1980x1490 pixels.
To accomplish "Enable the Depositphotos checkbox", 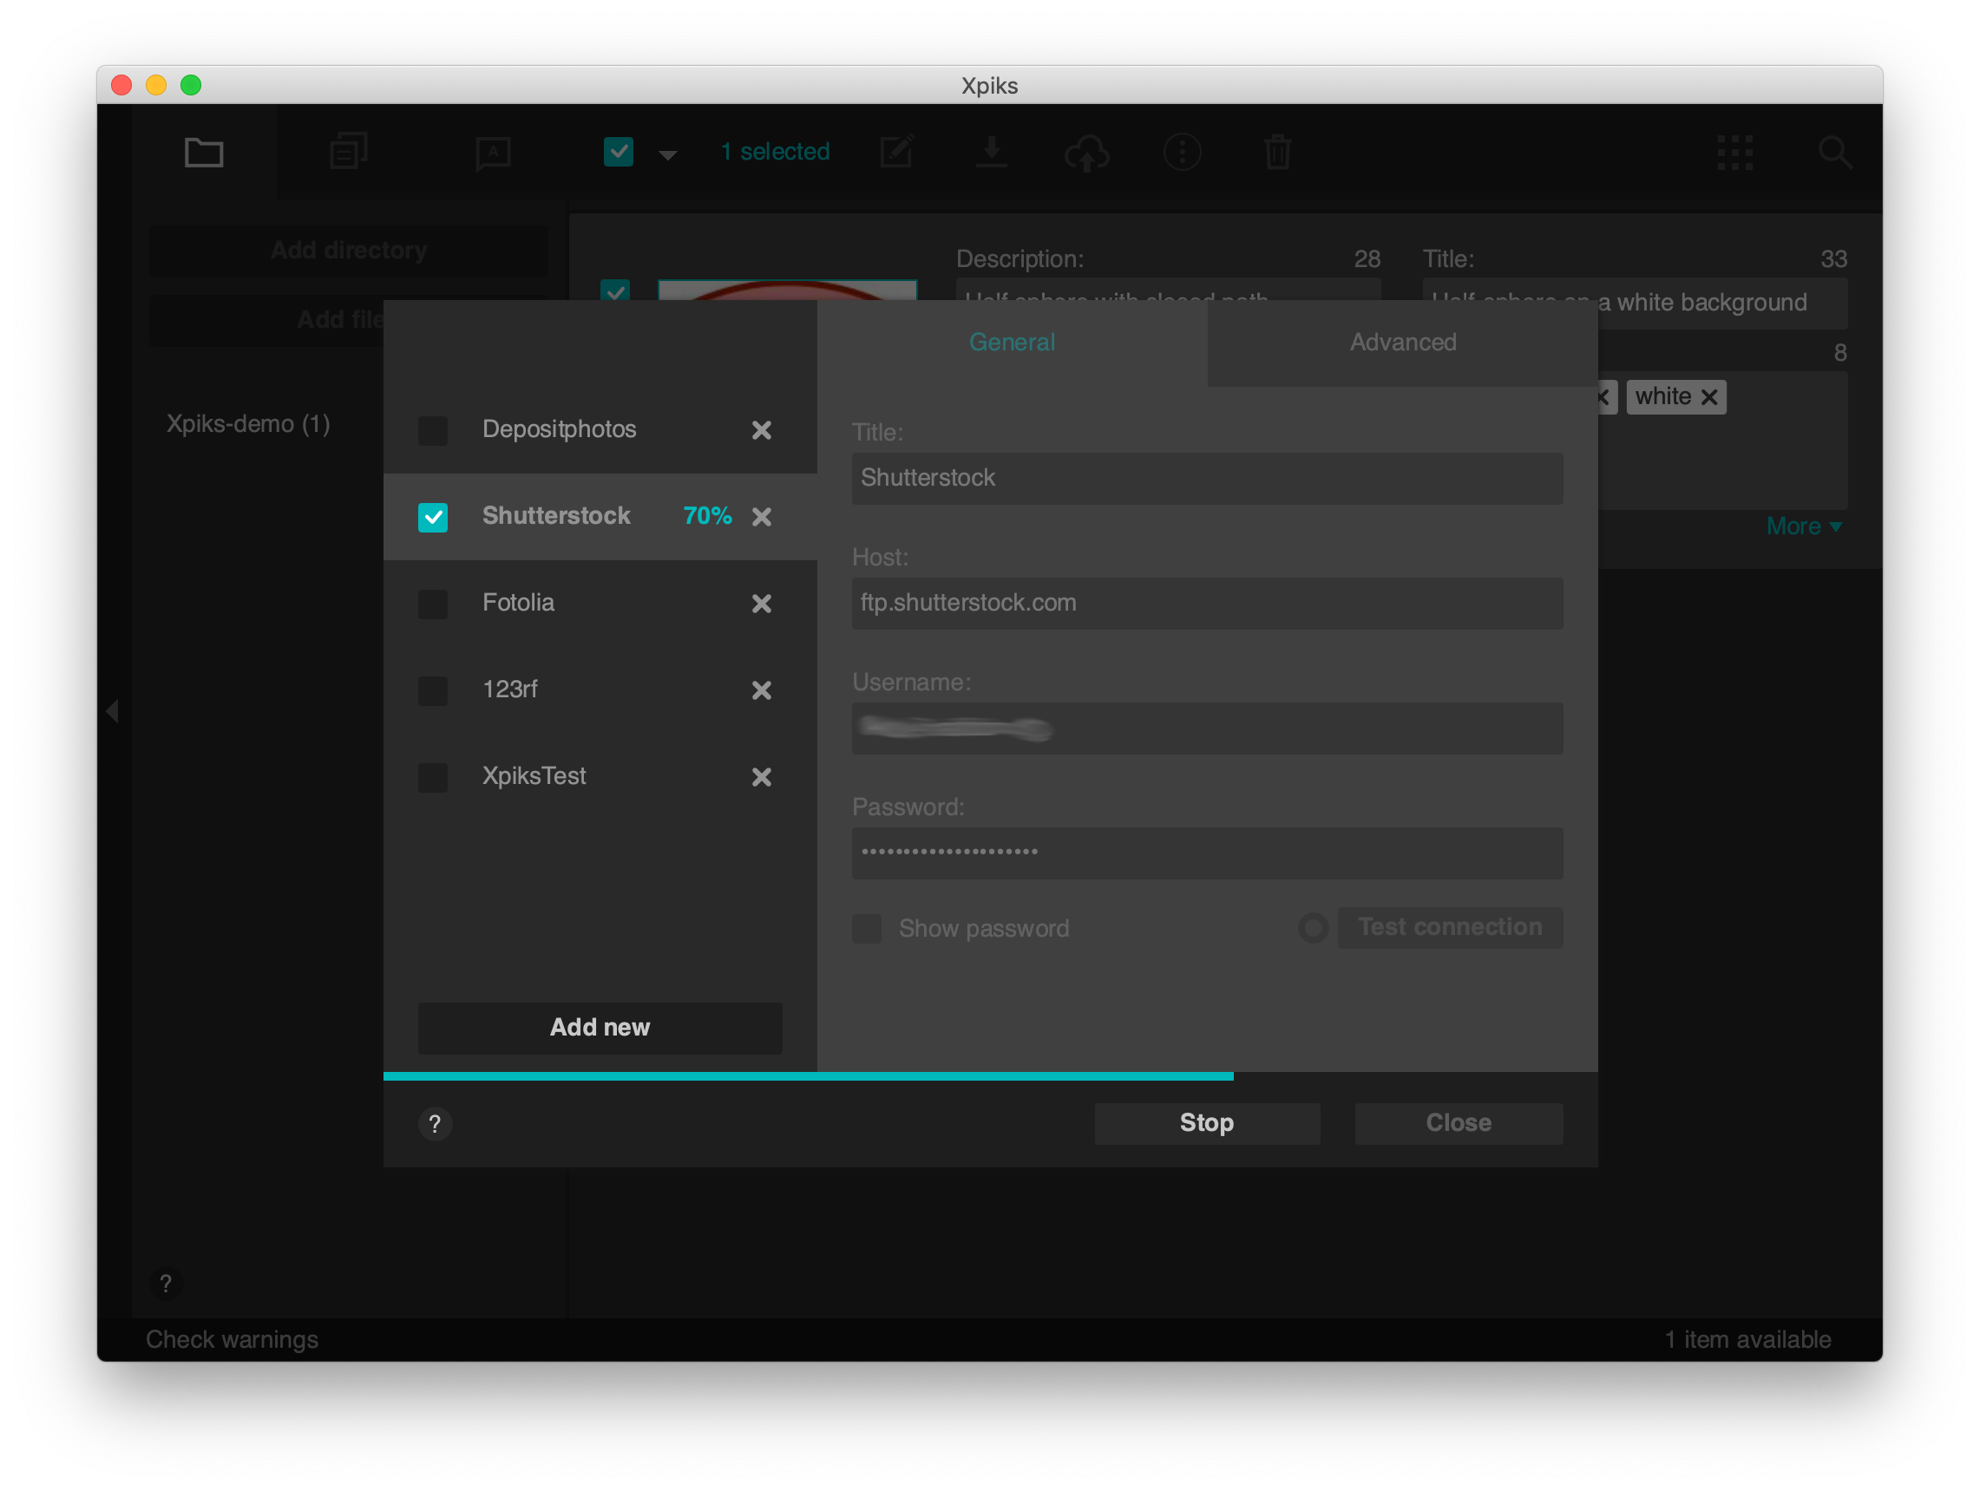I will coord(433,430).
